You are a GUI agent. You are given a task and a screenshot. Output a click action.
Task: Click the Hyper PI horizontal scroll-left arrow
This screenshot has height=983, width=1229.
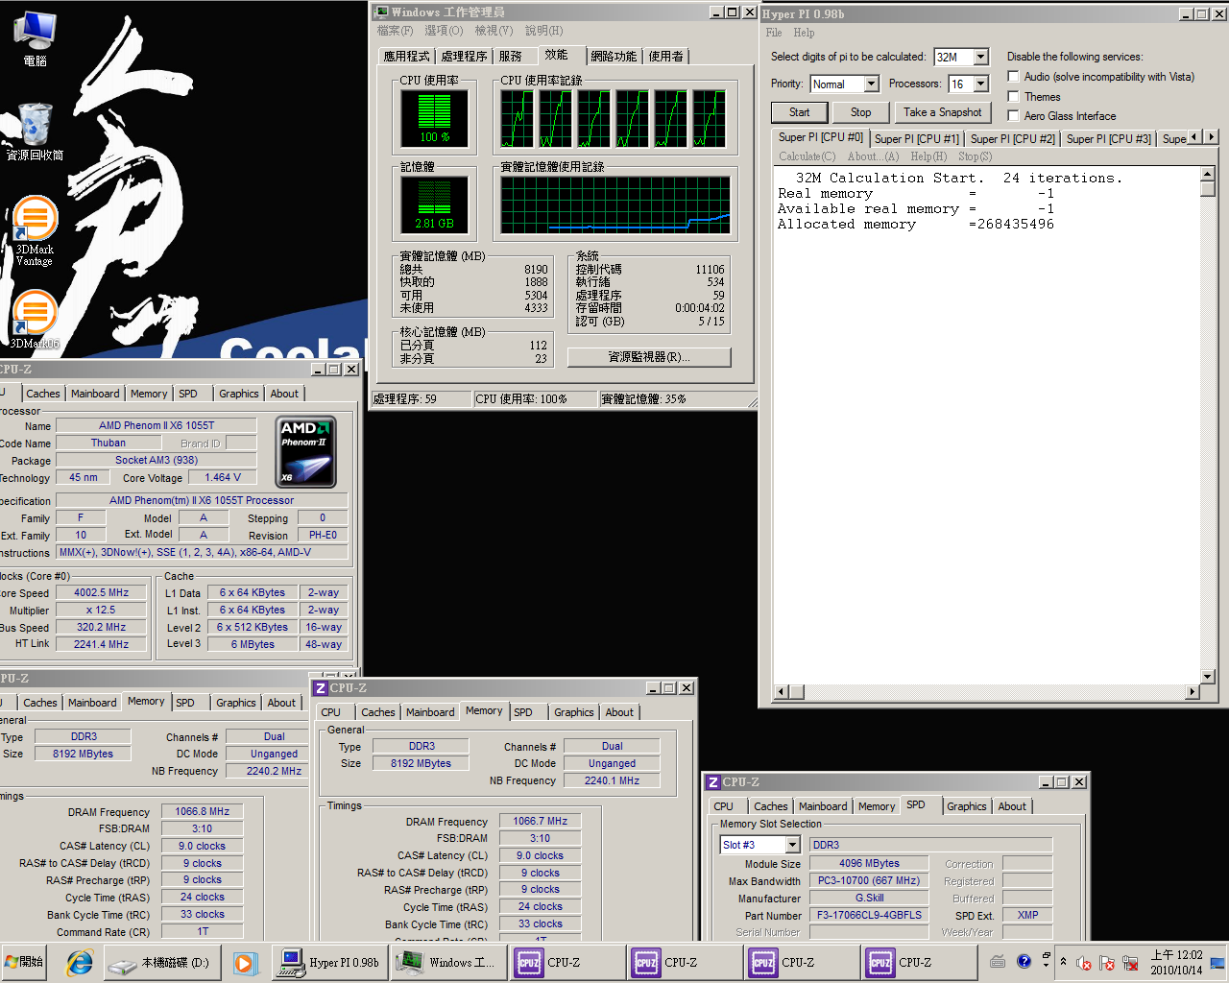point(782,691)
